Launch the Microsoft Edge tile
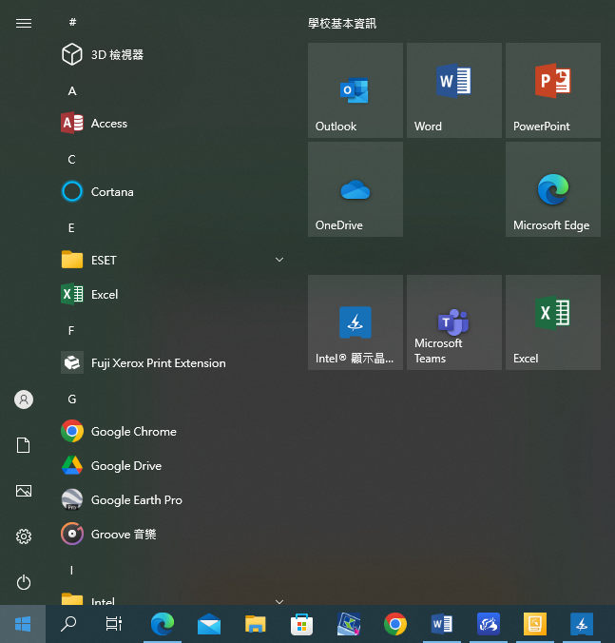This screenshot has height=643, width=615. (553, 189)
